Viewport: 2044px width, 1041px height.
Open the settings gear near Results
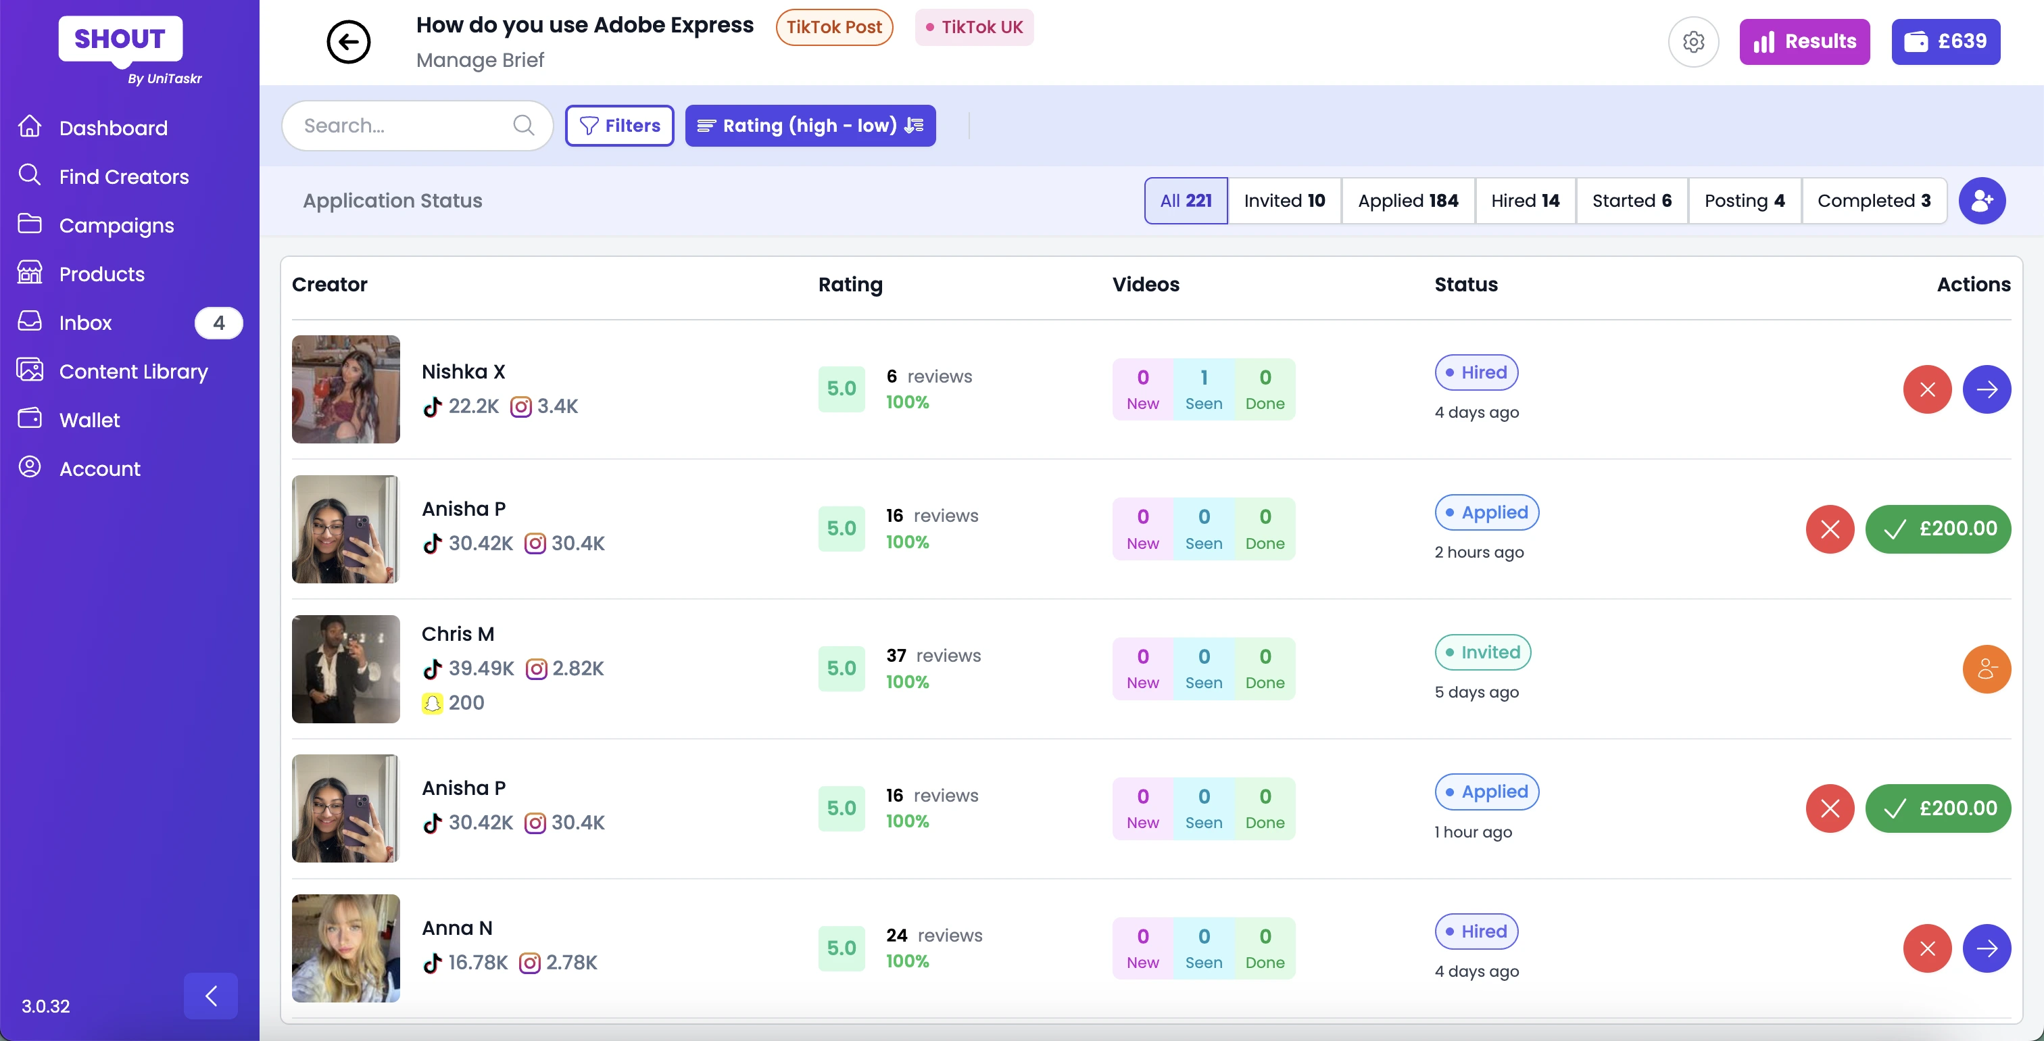(x=1694, y=41)
